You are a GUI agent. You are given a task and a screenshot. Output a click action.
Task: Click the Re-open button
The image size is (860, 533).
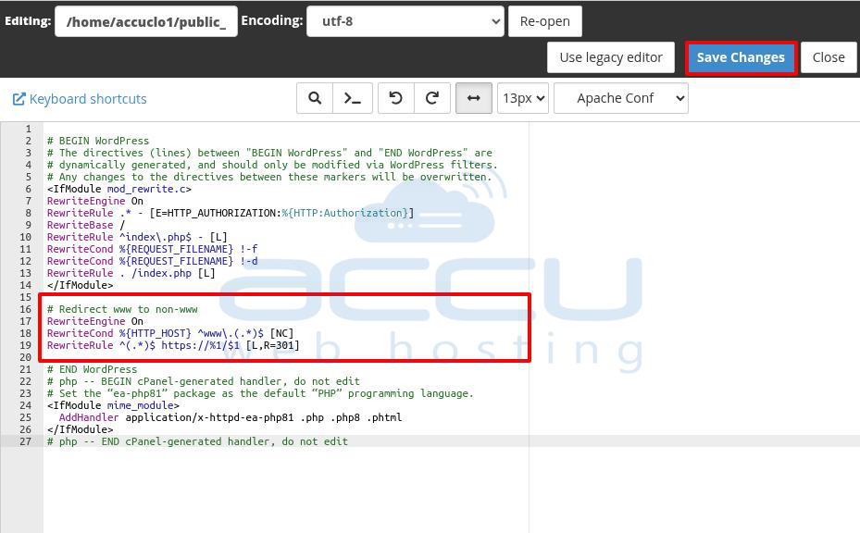click(x=544, y=21)
